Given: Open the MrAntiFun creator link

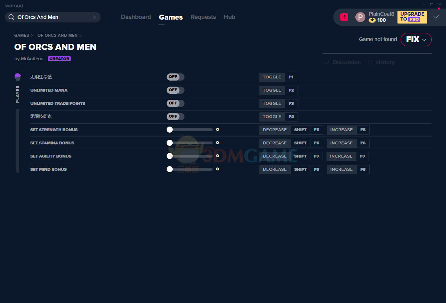Looking at the screenshot, I should click(x=31, y=59).
